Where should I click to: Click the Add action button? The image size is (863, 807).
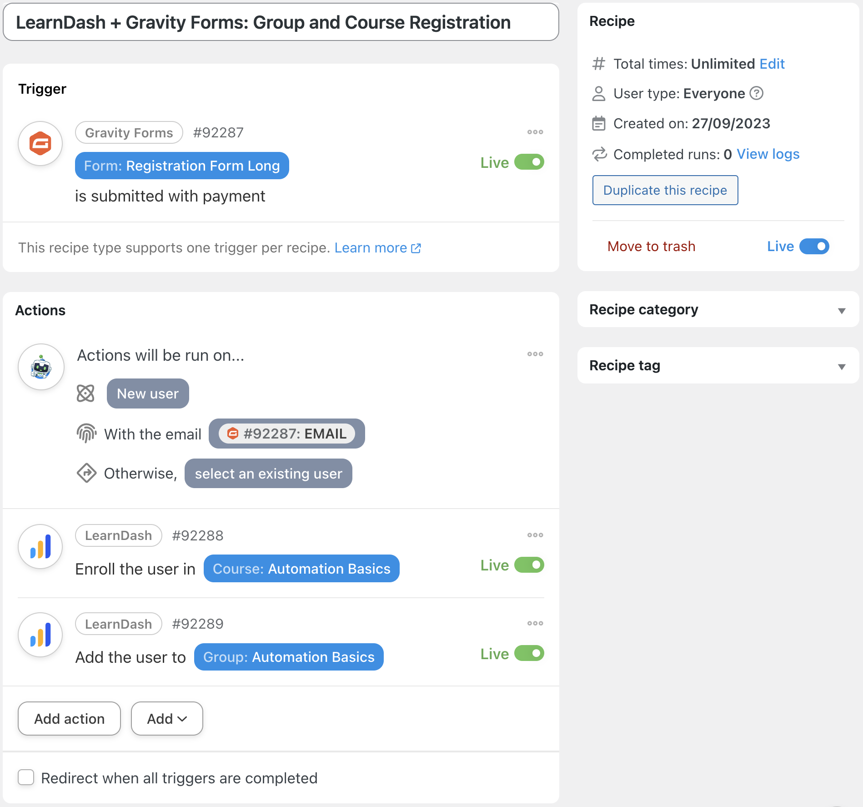click(x=69, y=718)
